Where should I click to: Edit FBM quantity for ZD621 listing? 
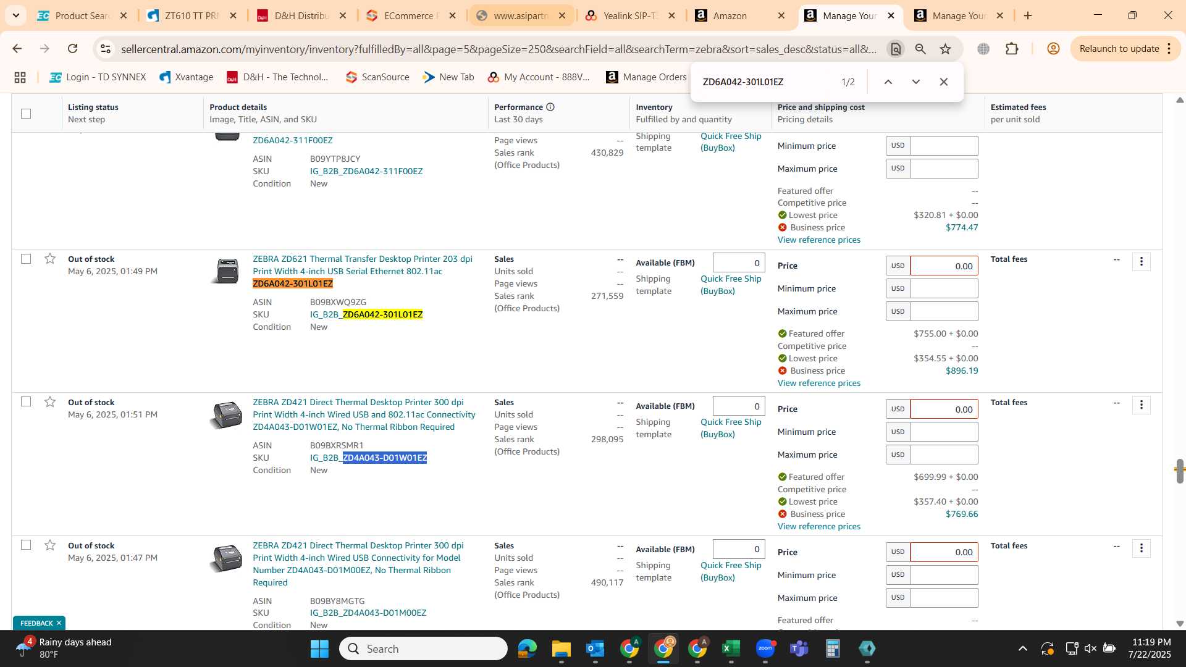(x=739, y=262)
